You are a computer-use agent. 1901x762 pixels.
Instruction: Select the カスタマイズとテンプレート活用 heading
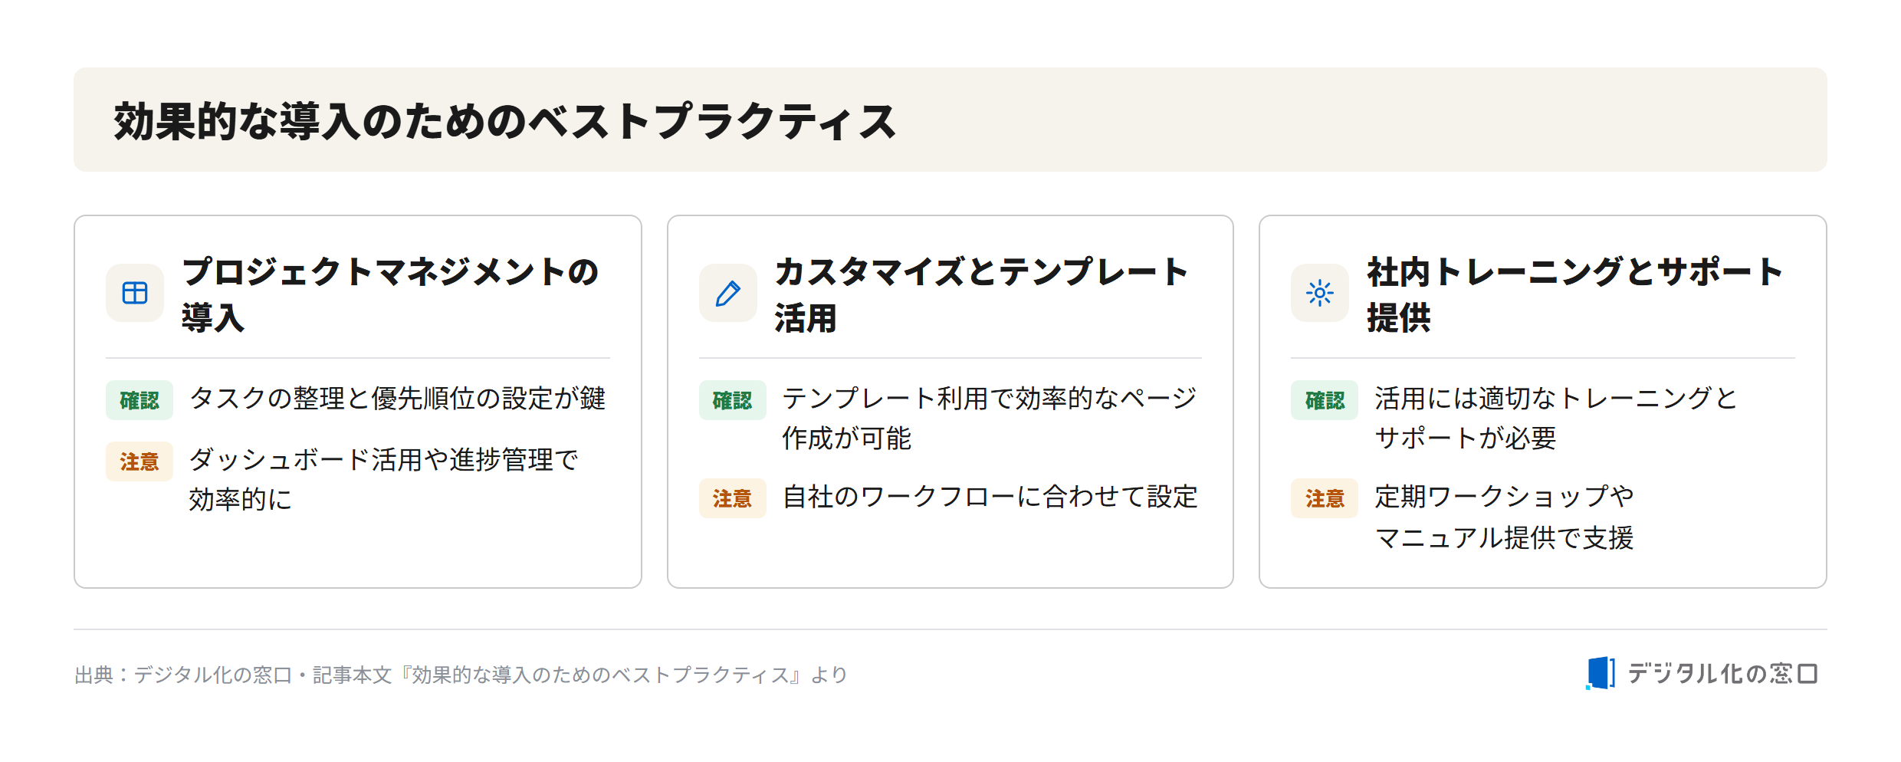[981, 294]
